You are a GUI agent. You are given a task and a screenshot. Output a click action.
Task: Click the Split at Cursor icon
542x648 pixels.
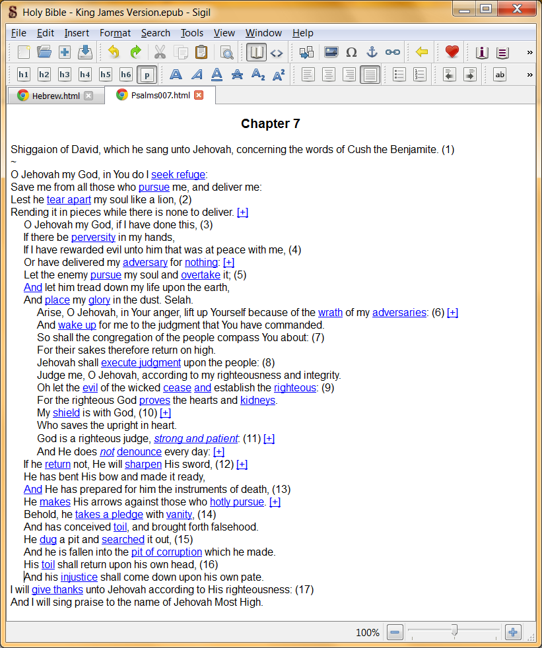click(306, 52)
